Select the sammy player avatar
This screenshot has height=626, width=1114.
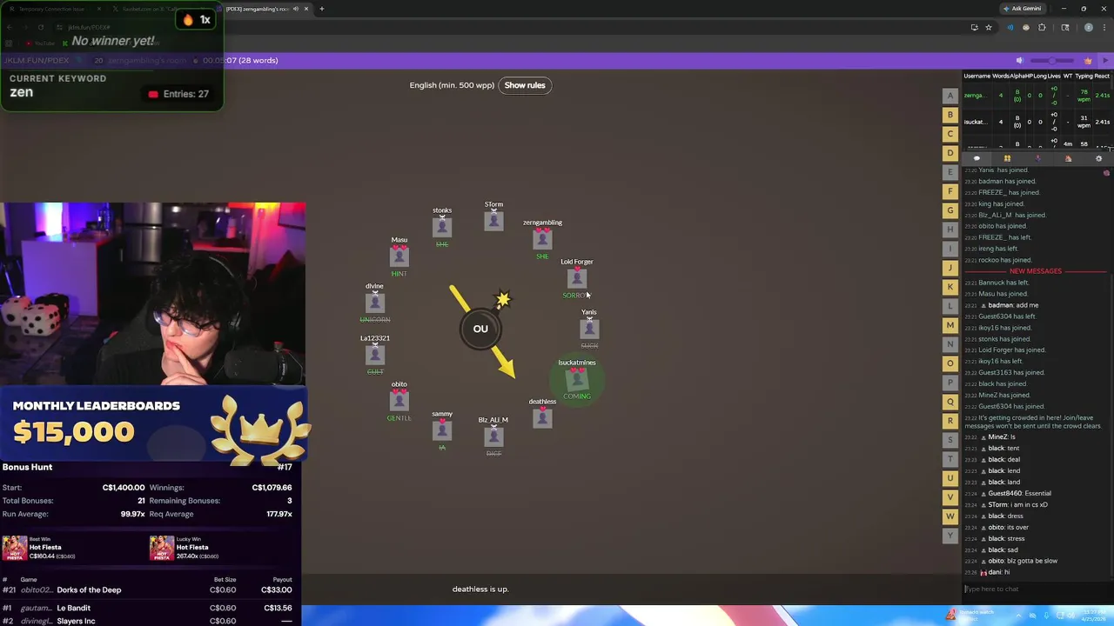[x=442, y=430]
